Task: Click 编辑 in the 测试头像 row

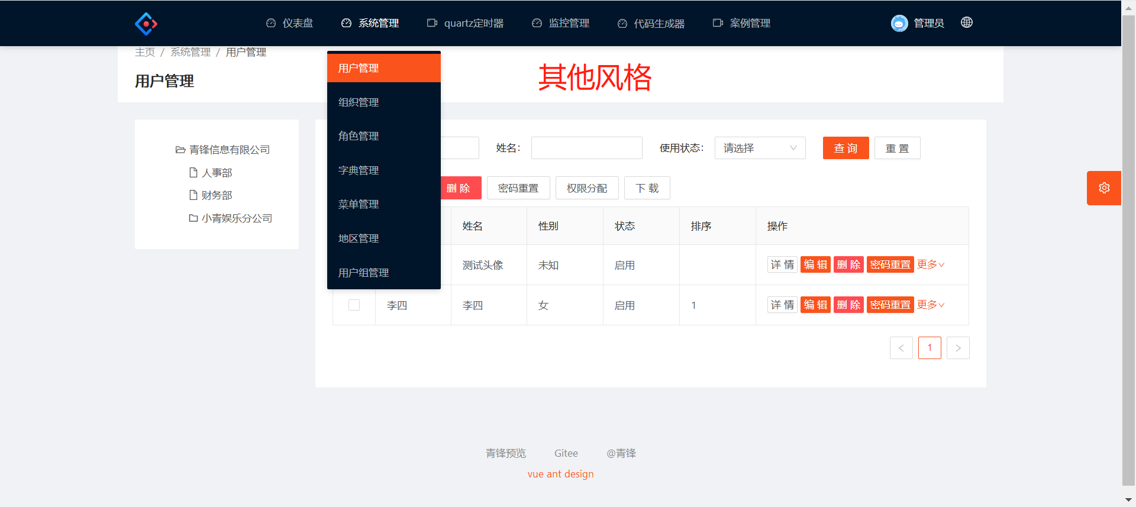Action: click(815, 264)
